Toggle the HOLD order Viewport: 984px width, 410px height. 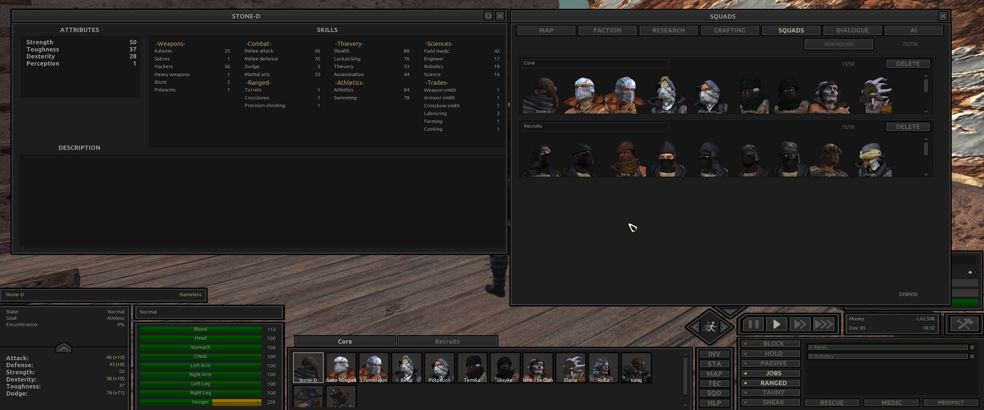(x=771, y=353)
